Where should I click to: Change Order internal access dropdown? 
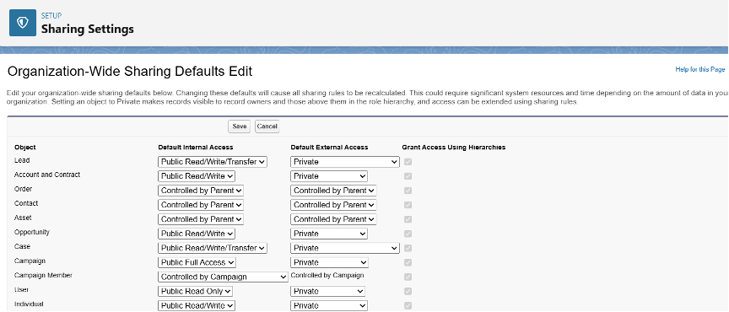(201, 191)
